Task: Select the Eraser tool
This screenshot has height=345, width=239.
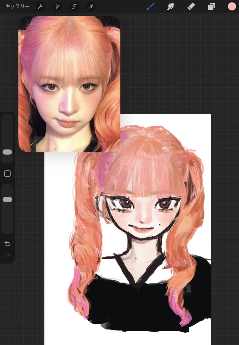Action: tap(191, 6)
